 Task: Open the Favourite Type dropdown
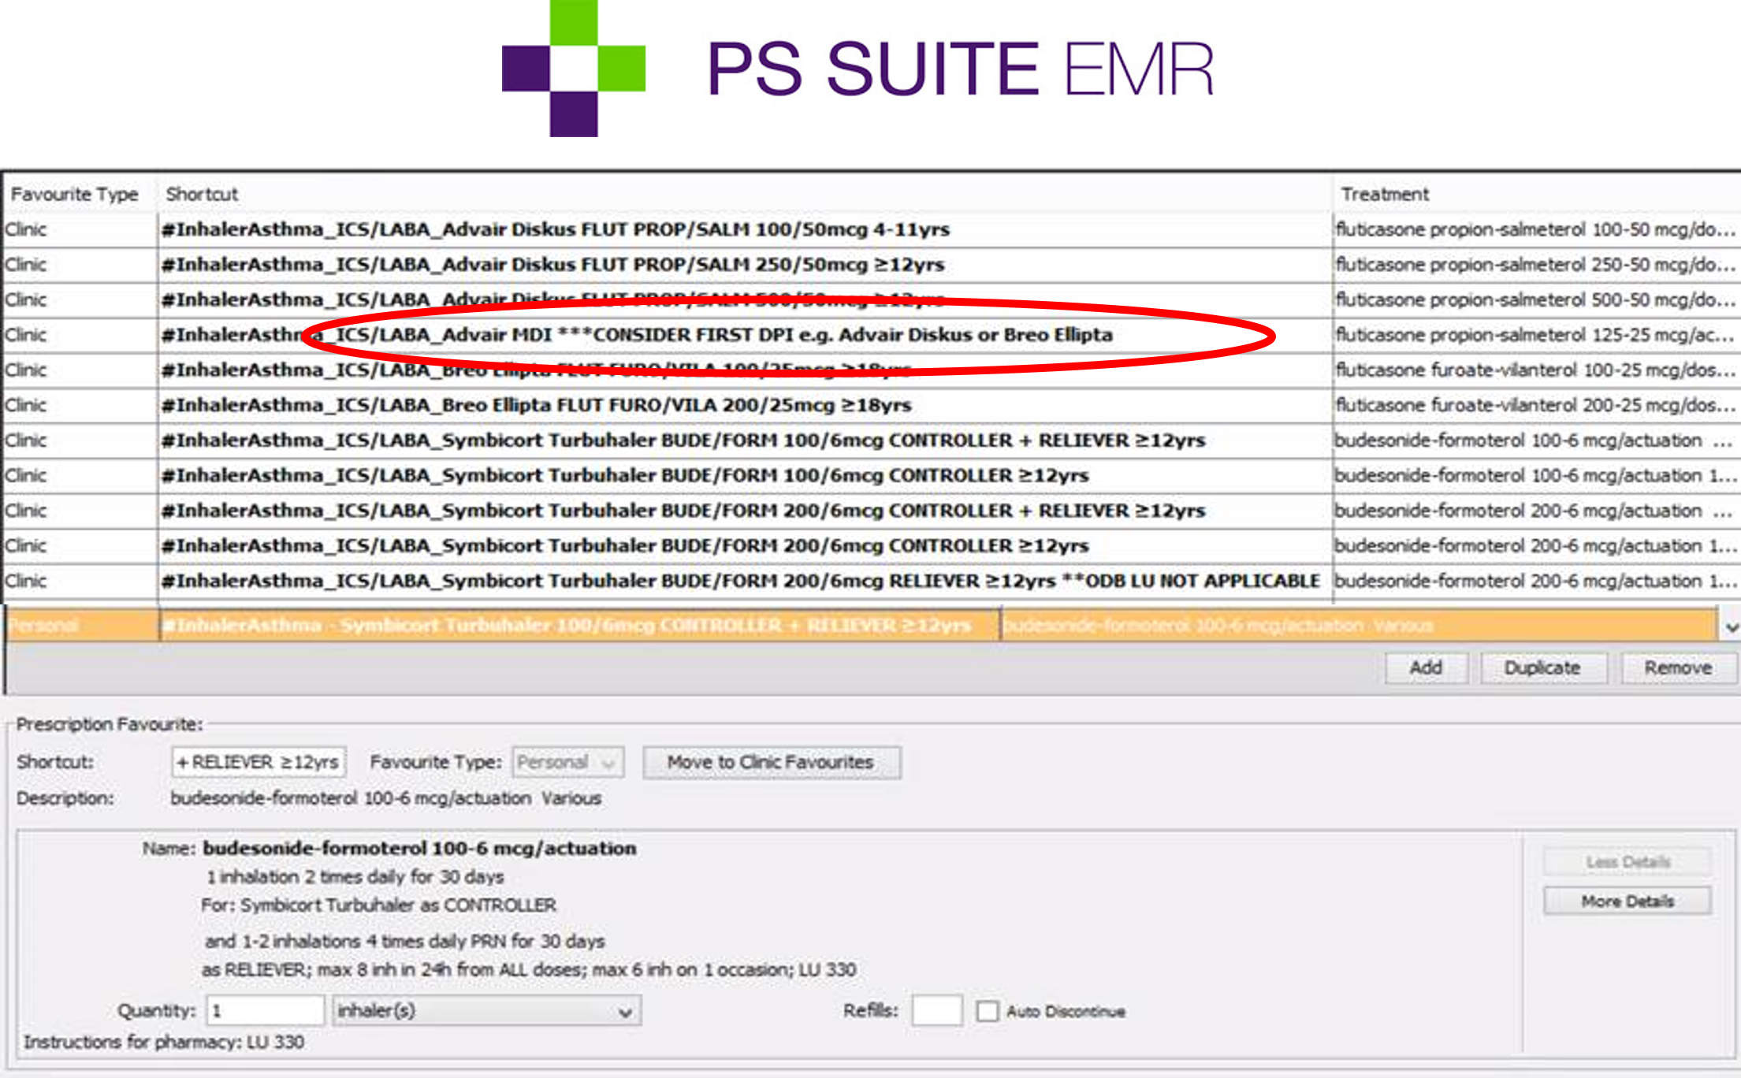[x=567, y=762]
